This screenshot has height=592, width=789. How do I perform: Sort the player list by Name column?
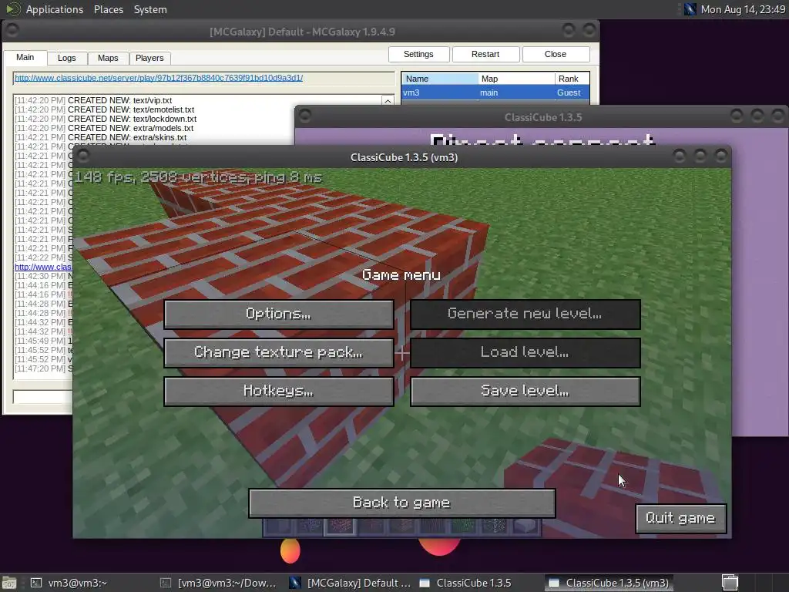click(x=440, y=79)
